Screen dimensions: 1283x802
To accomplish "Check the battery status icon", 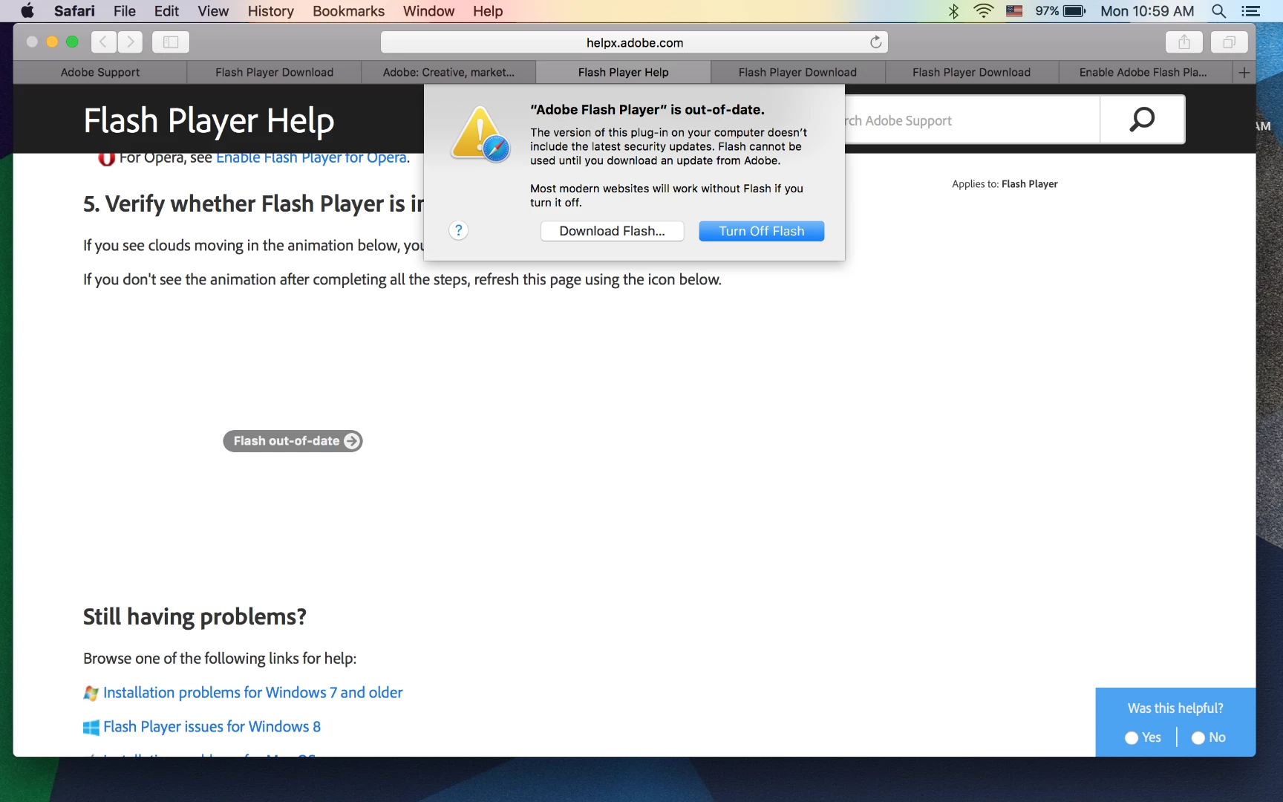I will [1074, 11].
